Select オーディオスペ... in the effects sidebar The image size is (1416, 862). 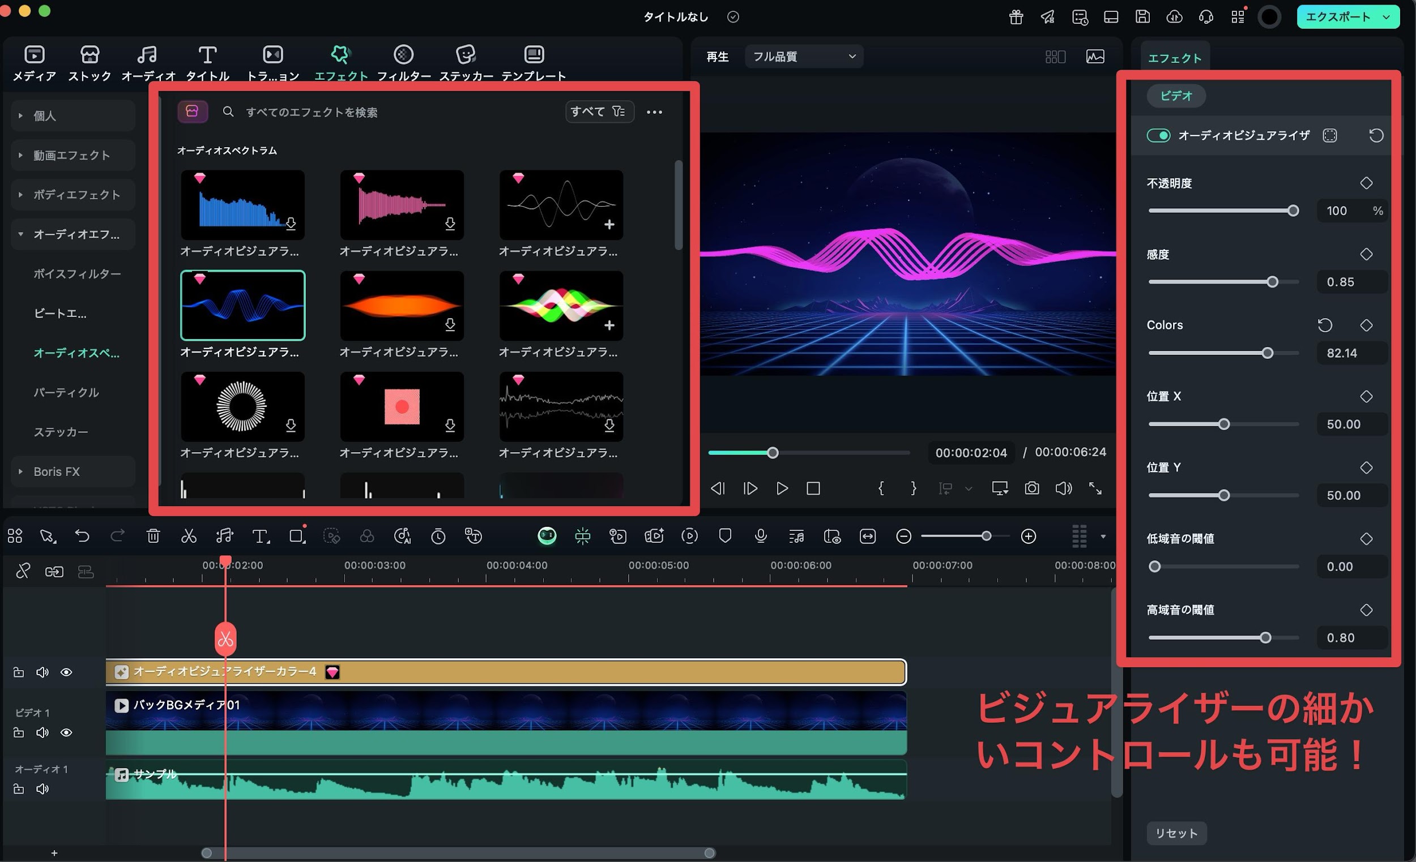coord(77,353)
